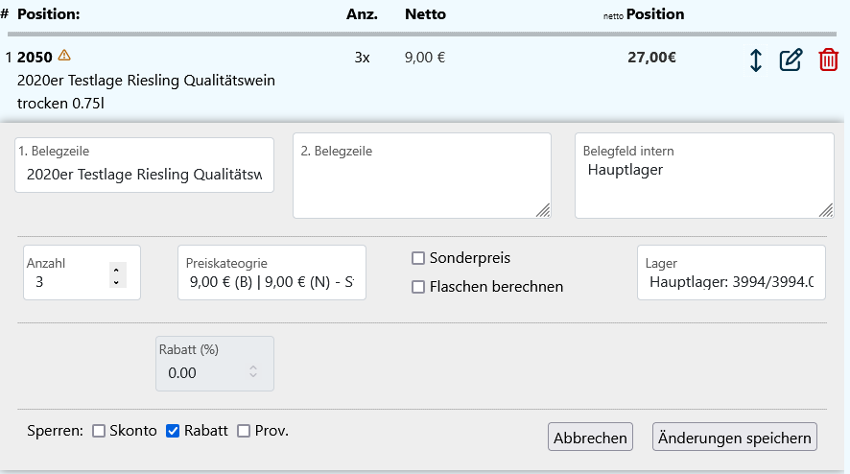
Task: Click into the 1. Belegzeile field
Action: point(144,174)
